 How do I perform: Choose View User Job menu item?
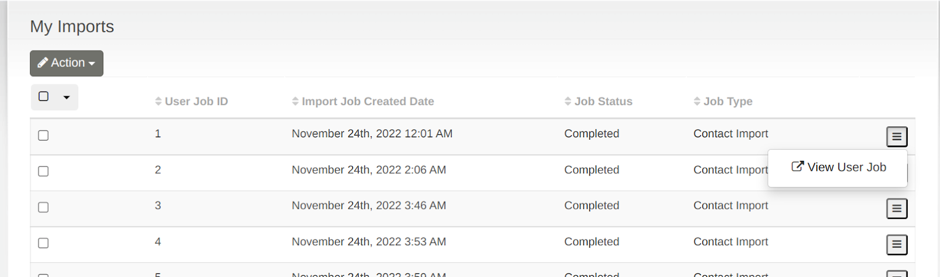pos(846,167)
